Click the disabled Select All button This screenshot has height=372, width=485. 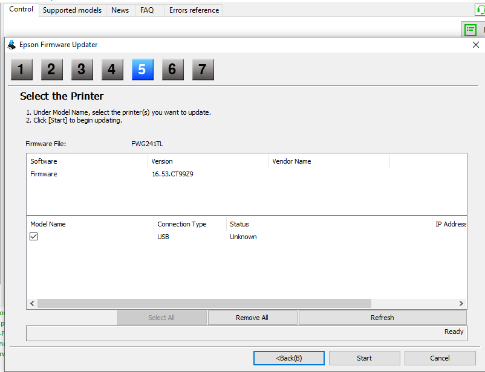tap(162, 318)
